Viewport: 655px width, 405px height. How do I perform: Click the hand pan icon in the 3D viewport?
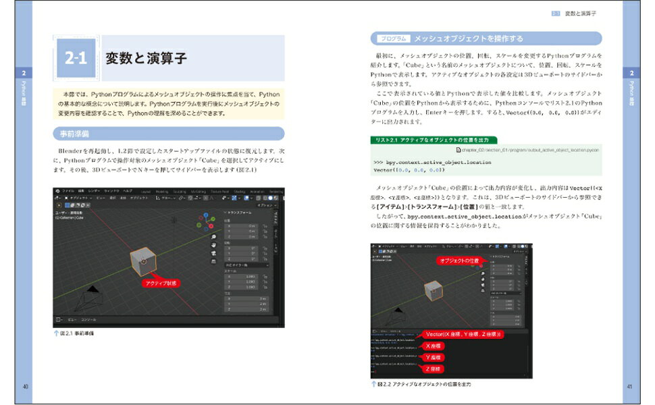[x=213, y=245]
